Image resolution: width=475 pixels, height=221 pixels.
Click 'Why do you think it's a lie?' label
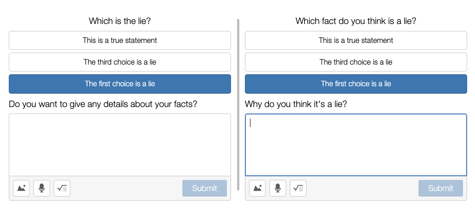(x=296, y=104)
